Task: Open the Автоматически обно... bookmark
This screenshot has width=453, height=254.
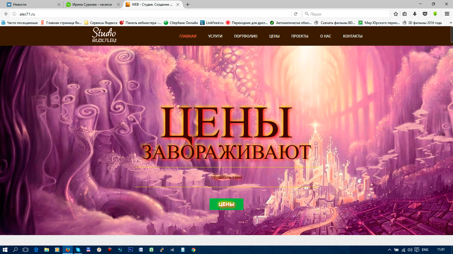Action: [x=291, y=23]
